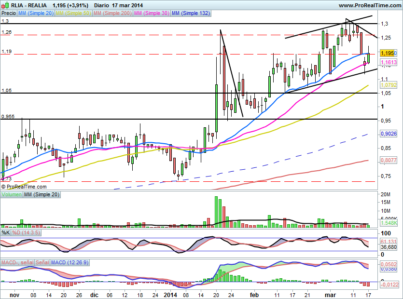
Task: Click the 0,95 price axis label
Action: [386, 121]
